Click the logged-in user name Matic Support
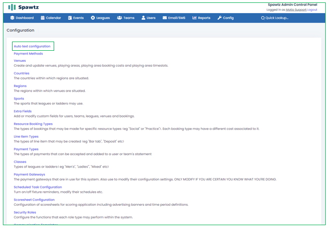The image size is (330, 229). [x=296, y=10]
